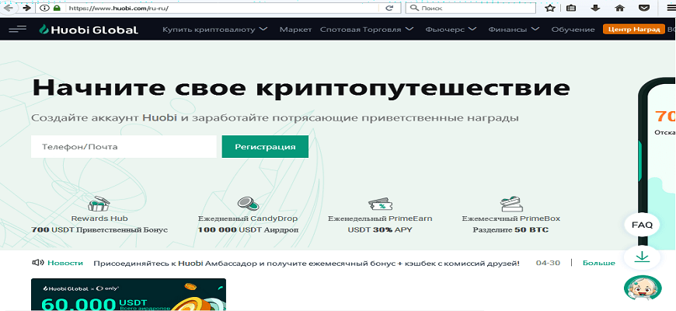Open the daily CandyDrop coin icon

point(247,204)
